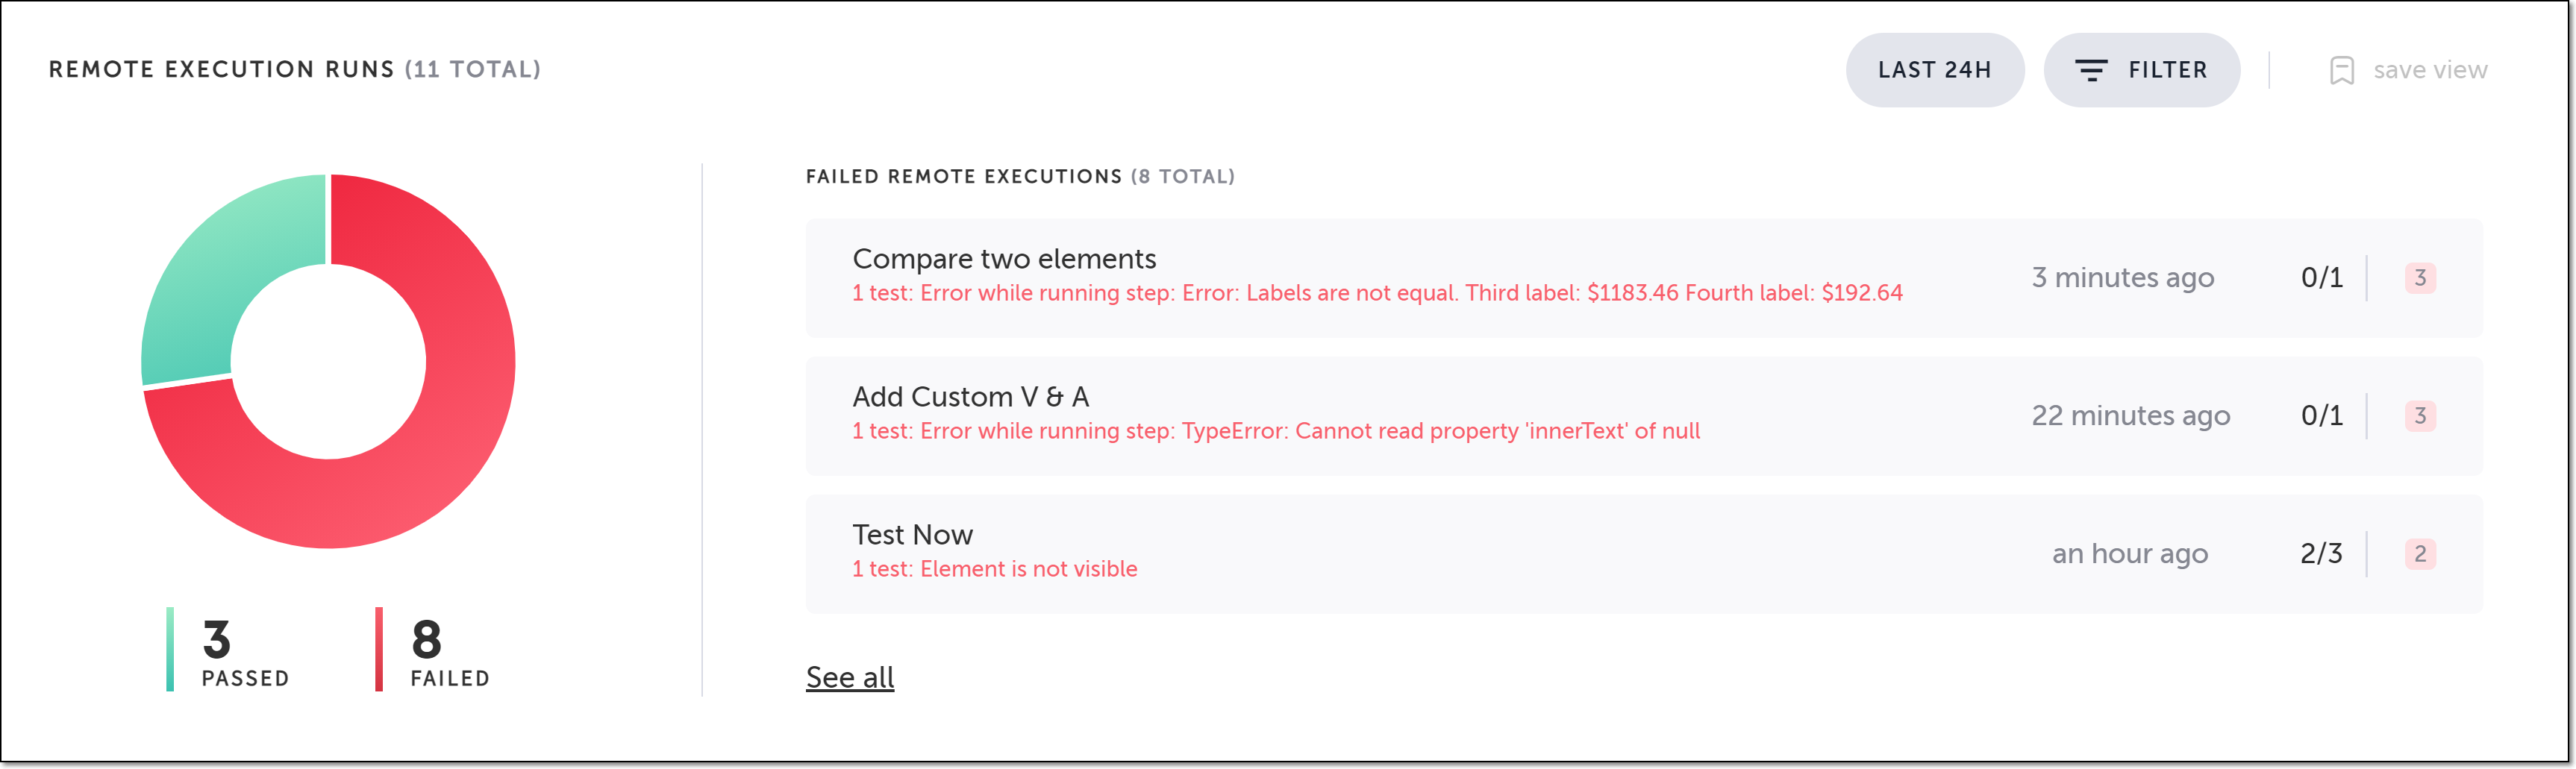Click the innerText of null error message

point(1275,431)
